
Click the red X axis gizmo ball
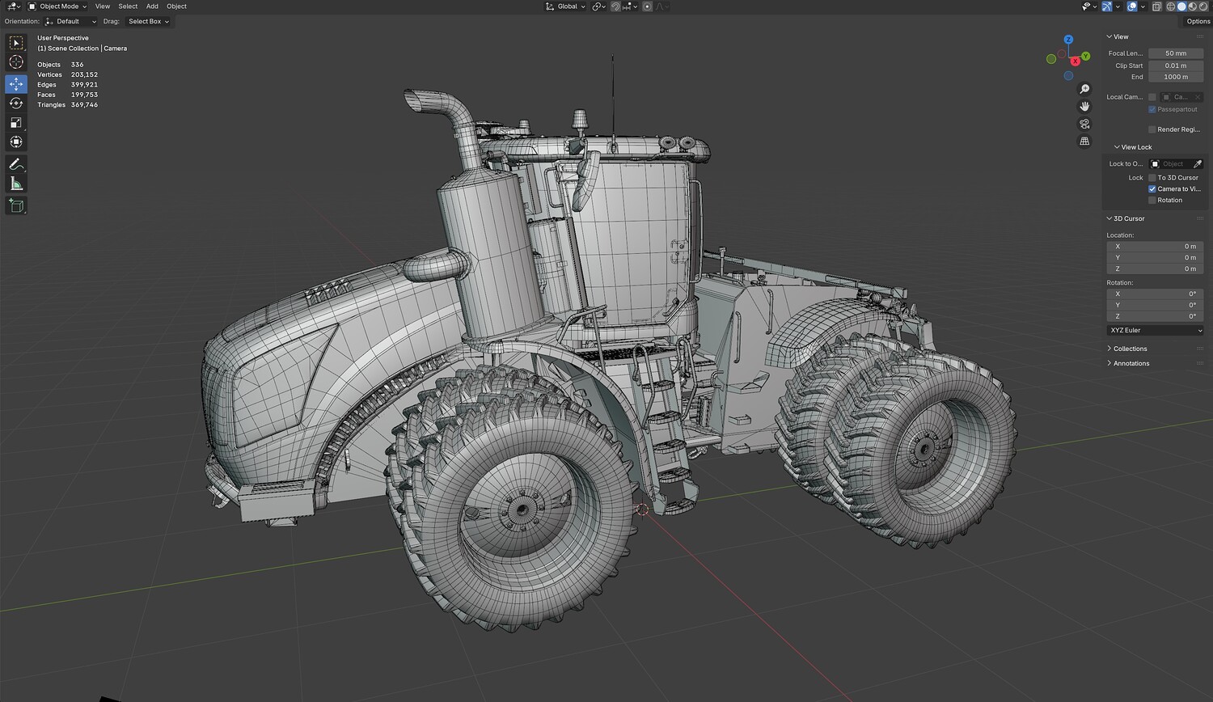[x=1076, y=61]
